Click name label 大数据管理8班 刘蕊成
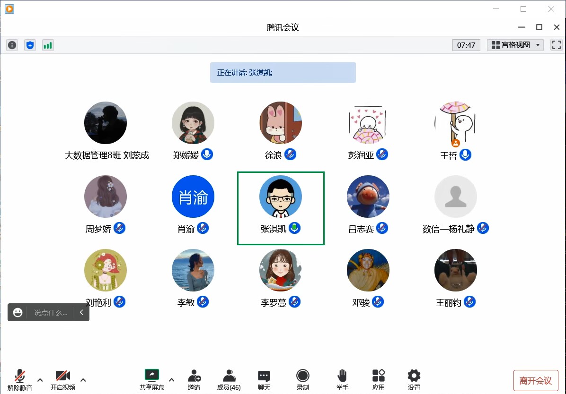 point(107,155)
